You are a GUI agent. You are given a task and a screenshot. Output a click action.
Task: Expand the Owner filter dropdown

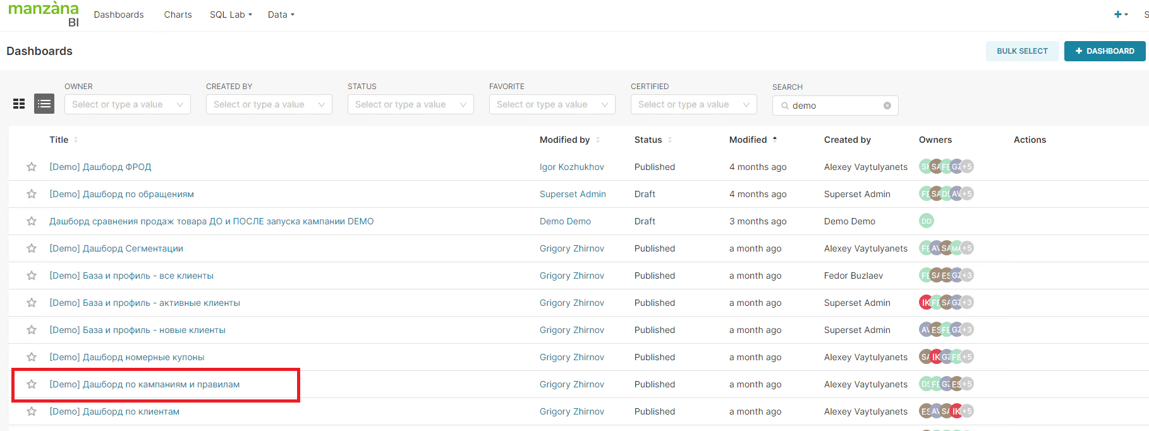127,104
